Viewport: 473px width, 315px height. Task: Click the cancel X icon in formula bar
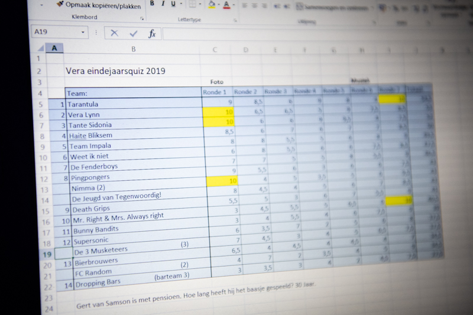click(115, 34)
